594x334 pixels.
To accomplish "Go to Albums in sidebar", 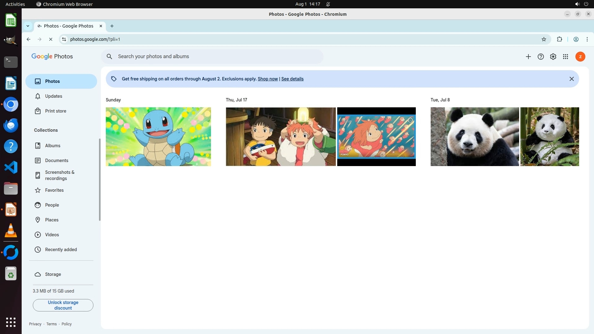I will point(53,146).
